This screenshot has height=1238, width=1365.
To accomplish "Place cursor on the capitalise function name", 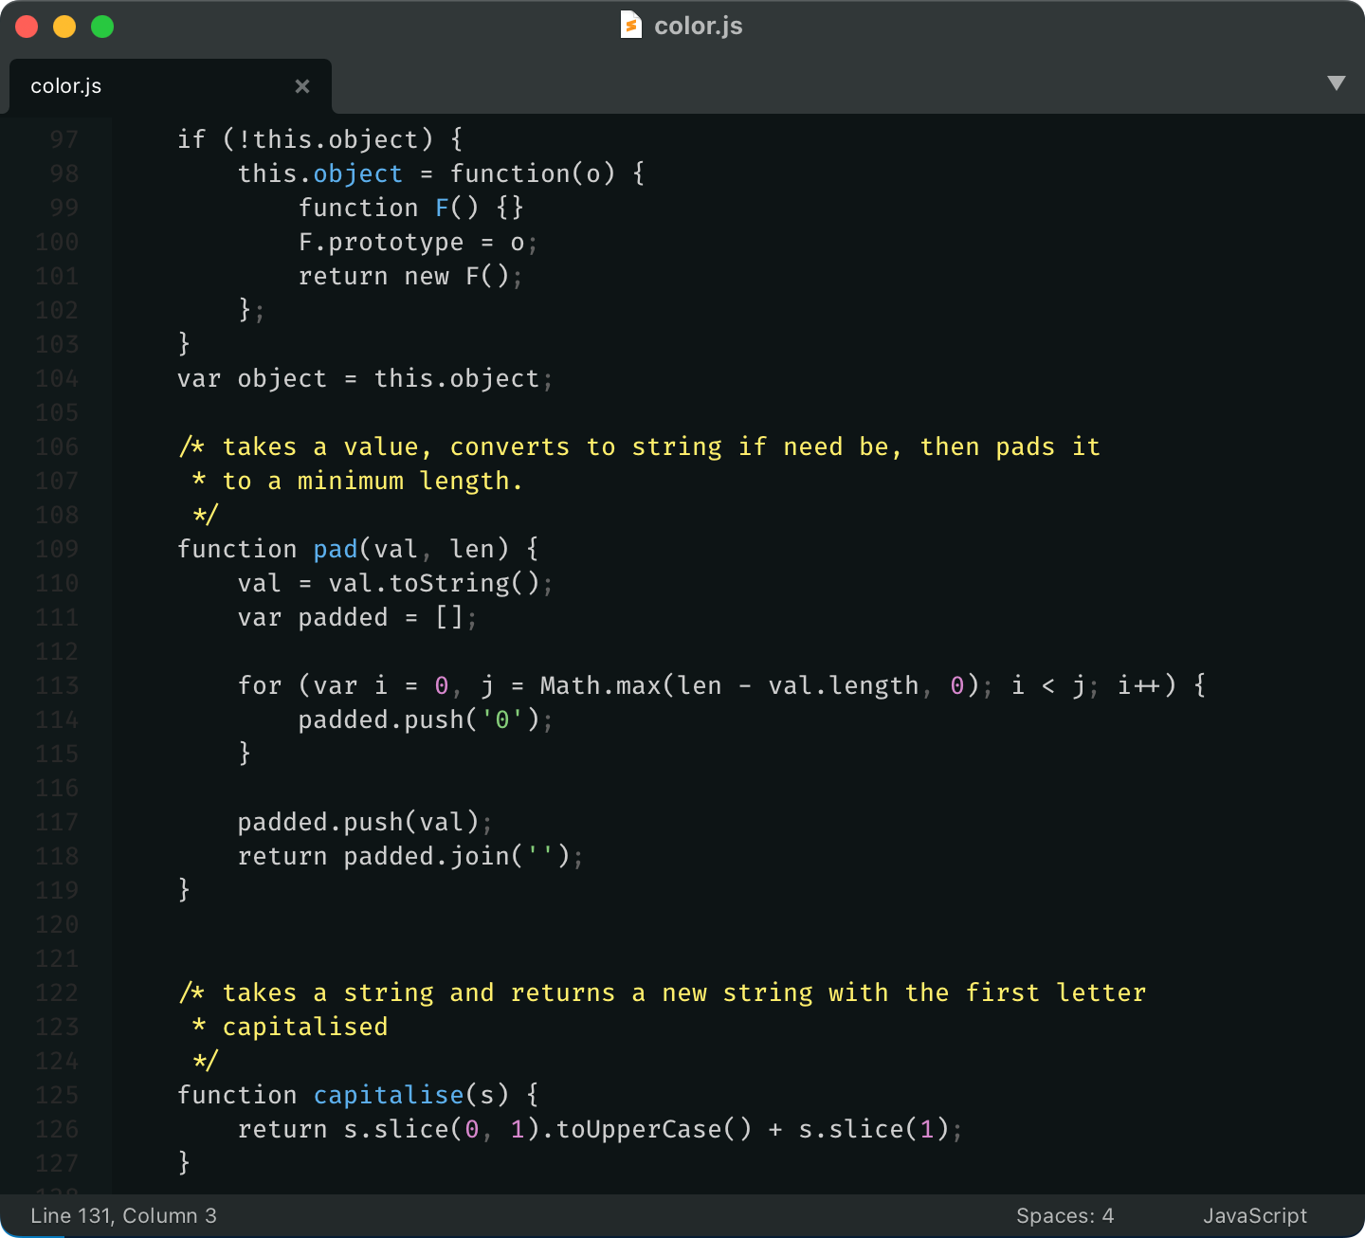I will tap(389, 1095).
